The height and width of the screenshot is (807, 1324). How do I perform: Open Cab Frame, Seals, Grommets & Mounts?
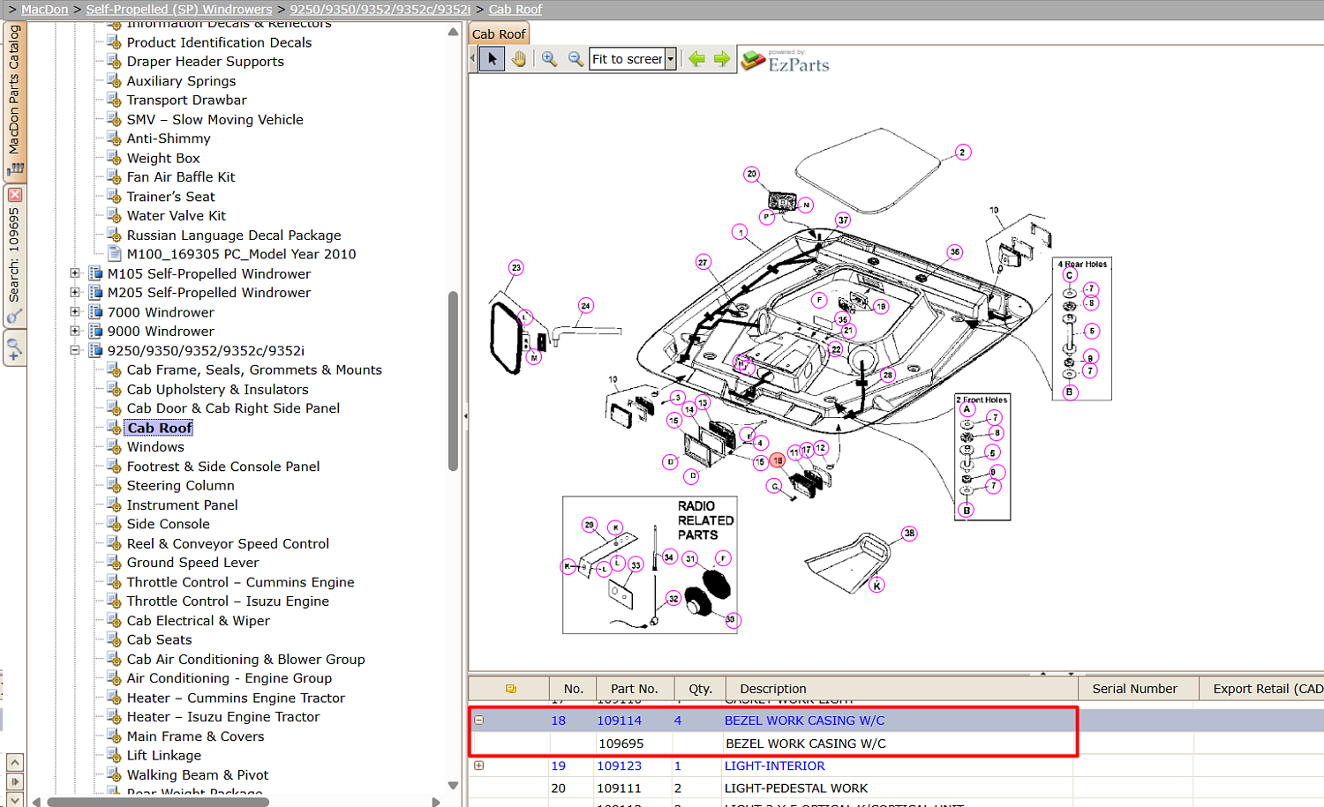[254, 370]
